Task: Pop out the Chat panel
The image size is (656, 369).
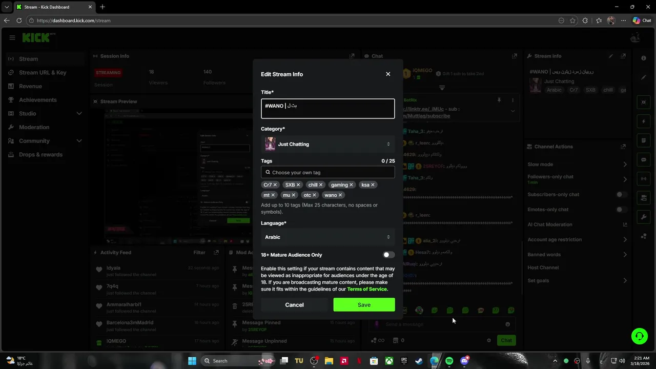Action: click(x=515, y=56)
